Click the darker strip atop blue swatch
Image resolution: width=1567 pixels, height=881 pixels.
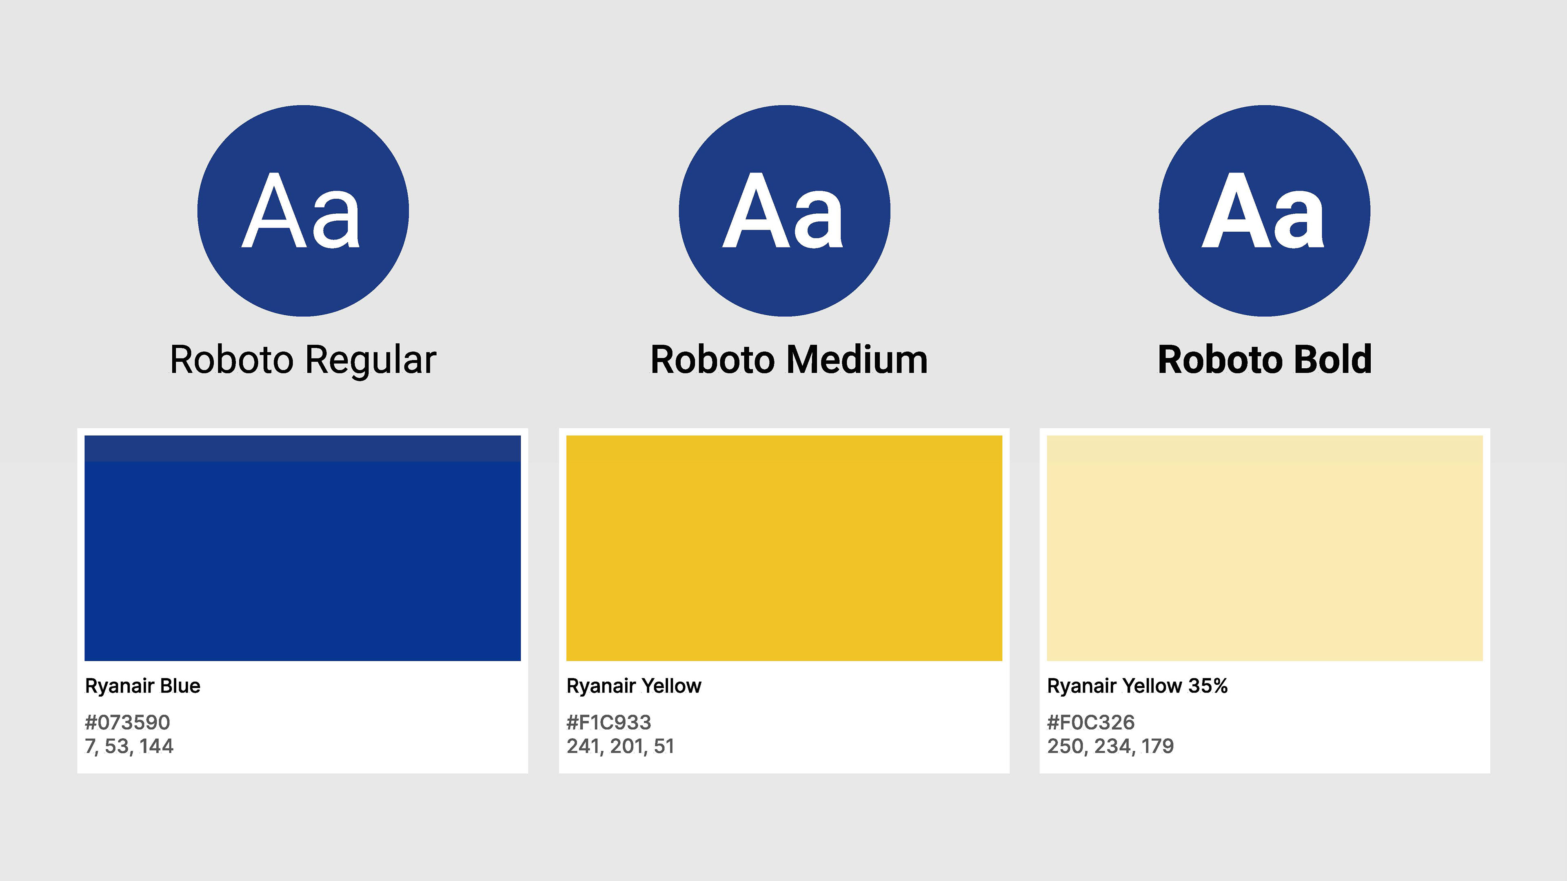[x=302, y=449]
